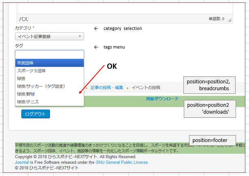This screenshot has width=249, height=176.
Task: Select 球技/野球 tag option
Action: coord(49,94)
